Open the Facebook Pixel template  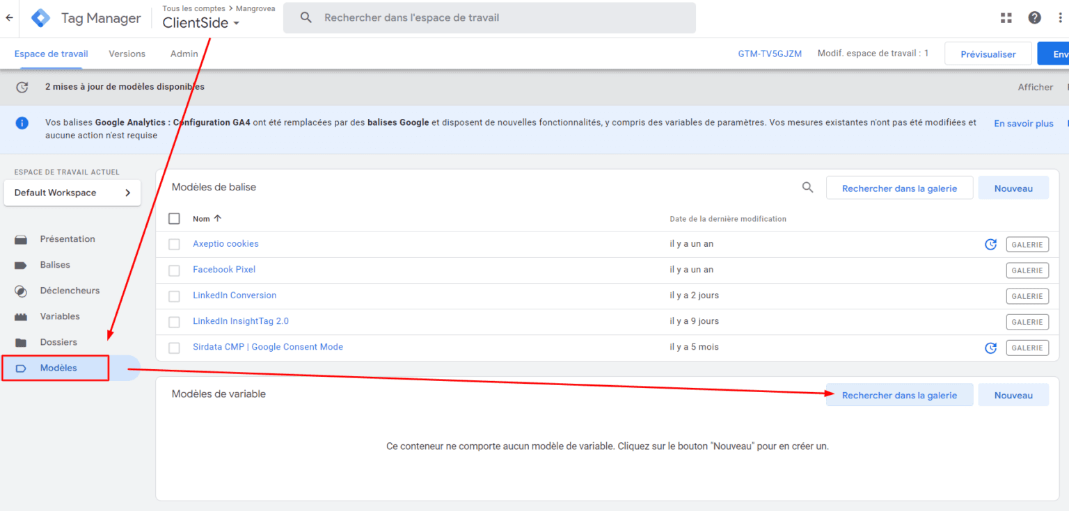(224, 270)
